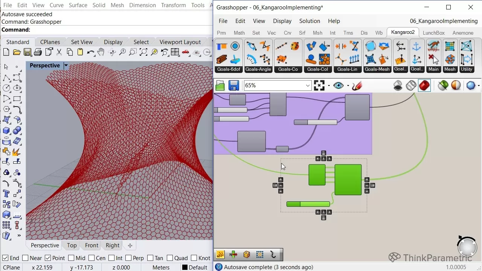The width and height of the screenshot is (482, 271).
Task: Click the sketch pencil icon in canvas toolbar
Action: (357, 85)
